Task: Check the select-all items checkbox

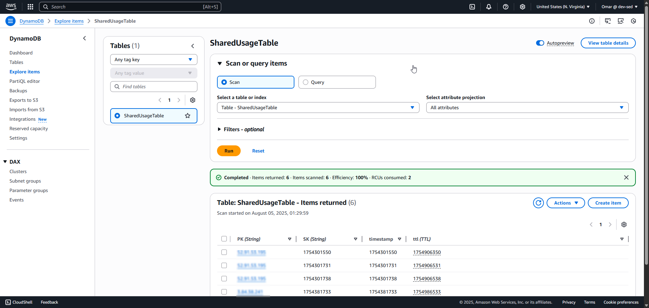Action: click(x=224, y=239)
